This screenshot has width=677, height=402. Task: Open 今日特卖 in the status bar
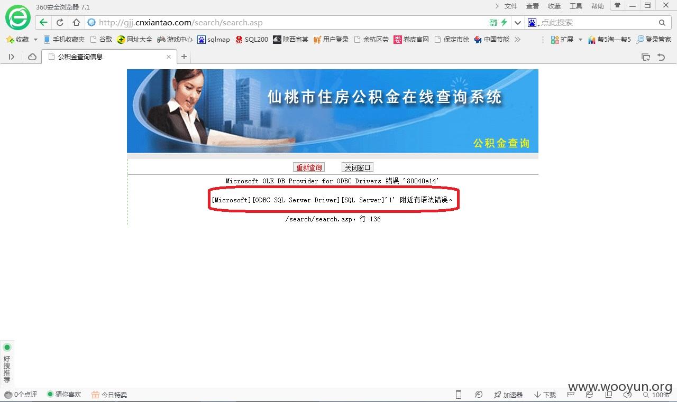tap(109, 395)
